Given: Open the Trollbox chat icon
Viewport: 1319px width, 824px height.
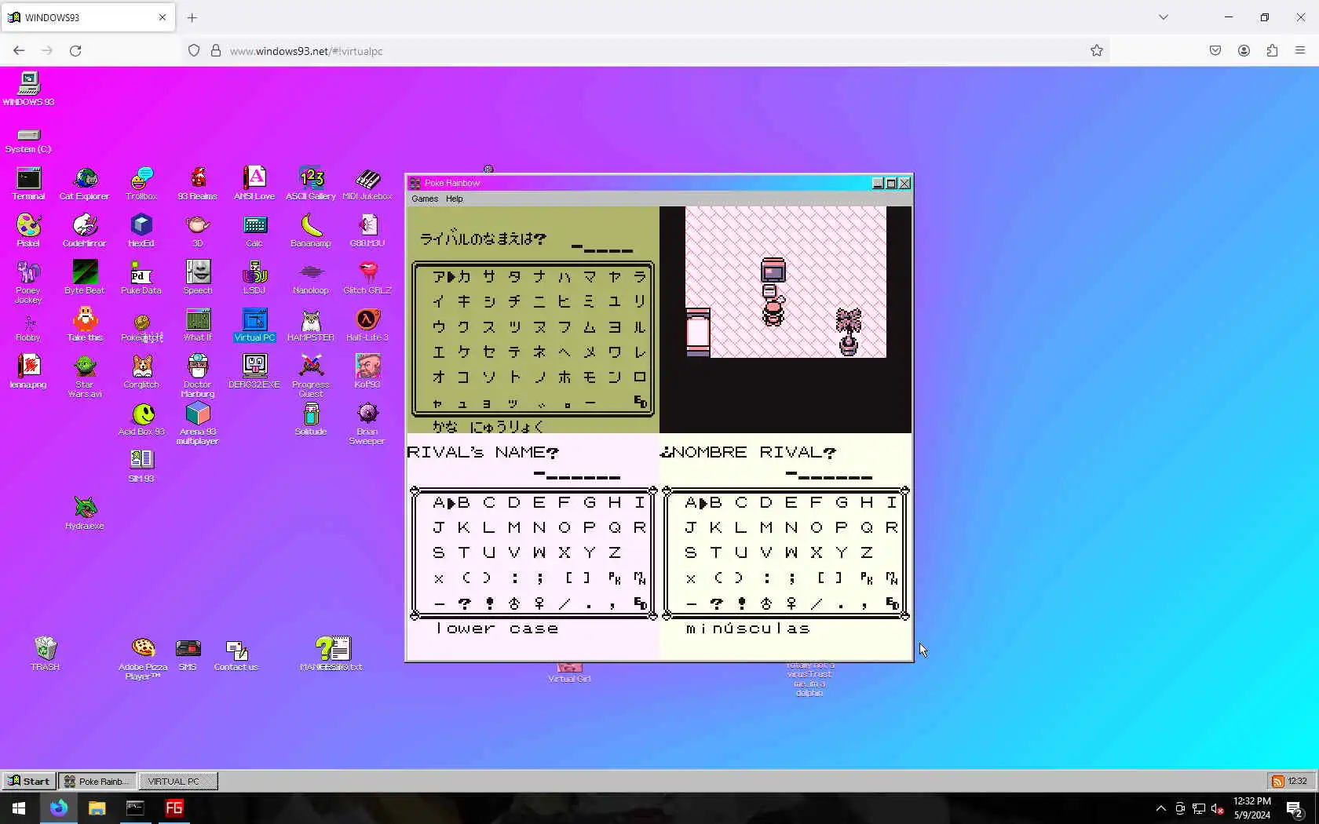Looking at the screenshot, I should point(141,184).
